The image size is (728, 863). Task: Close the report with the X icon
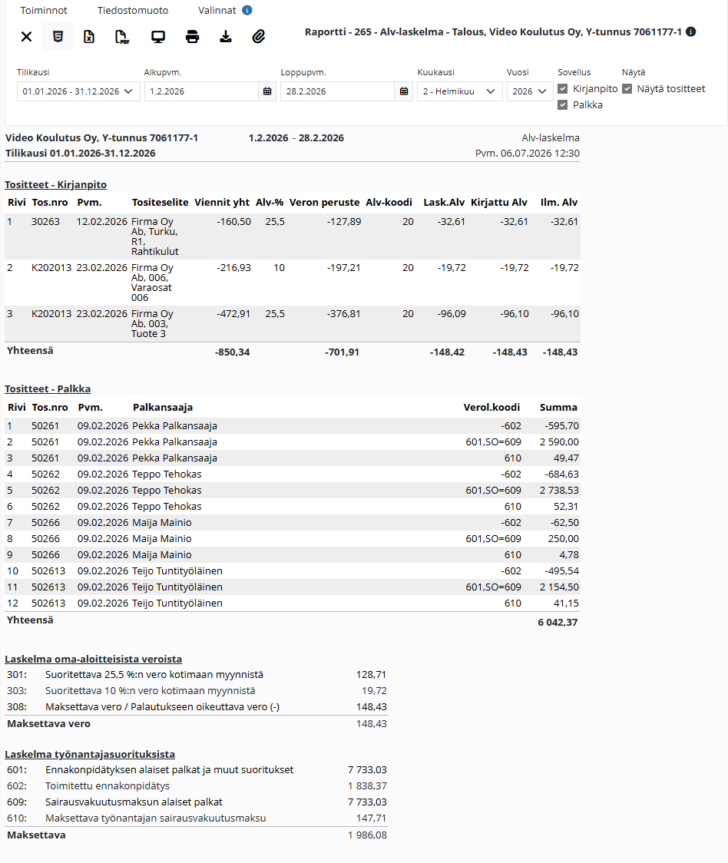click(26, 37)
